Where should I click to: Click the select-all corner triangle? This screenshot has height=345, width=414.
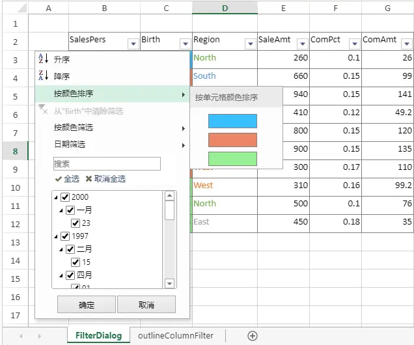pyautogui.click(x=22, y=8)
